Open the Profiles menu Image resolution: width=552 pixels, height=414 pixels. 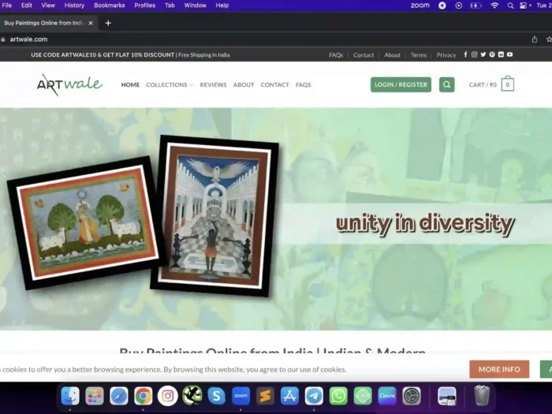[x=144, y=6]
